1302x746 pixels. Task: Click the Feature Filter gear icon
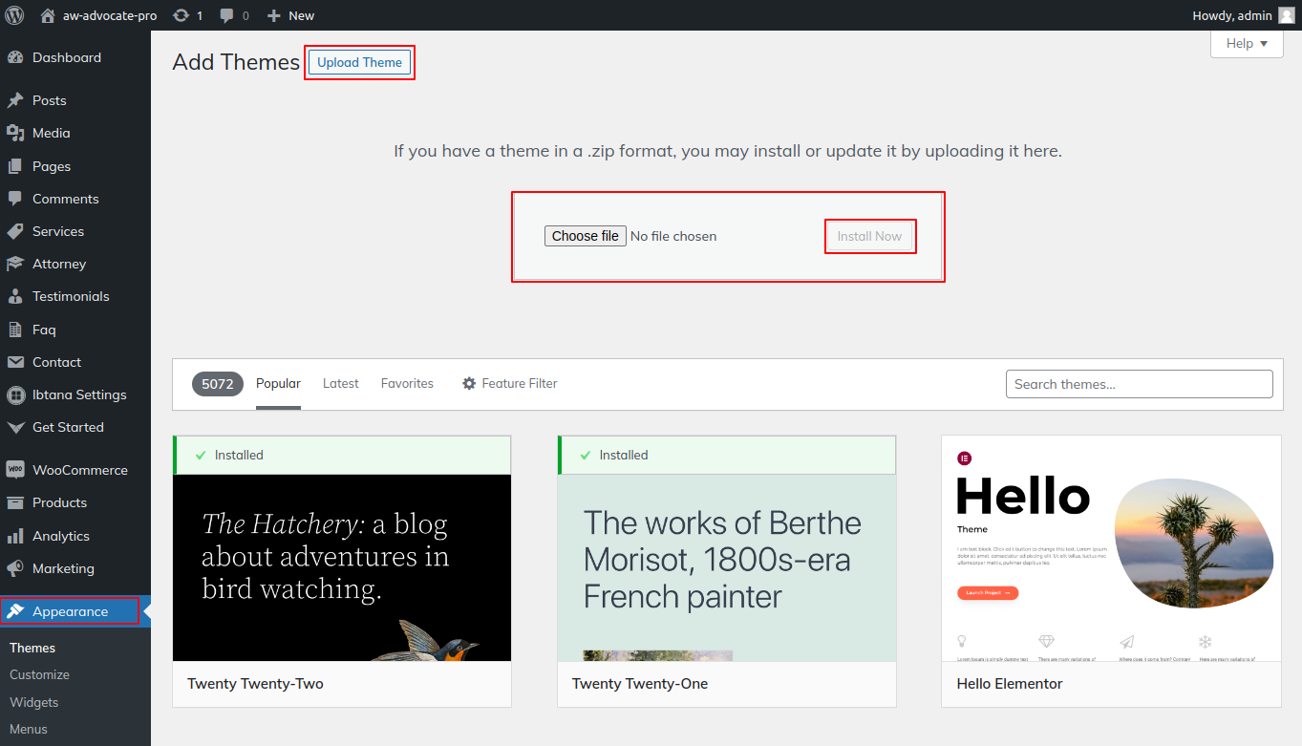[x=469, y=383]
